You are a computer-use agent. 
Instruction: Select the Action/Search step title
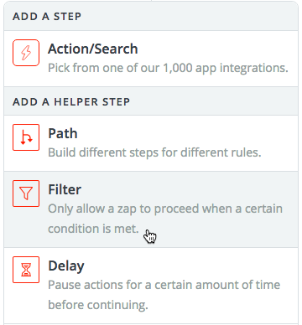pyautogui.click(x=93, y=49)
